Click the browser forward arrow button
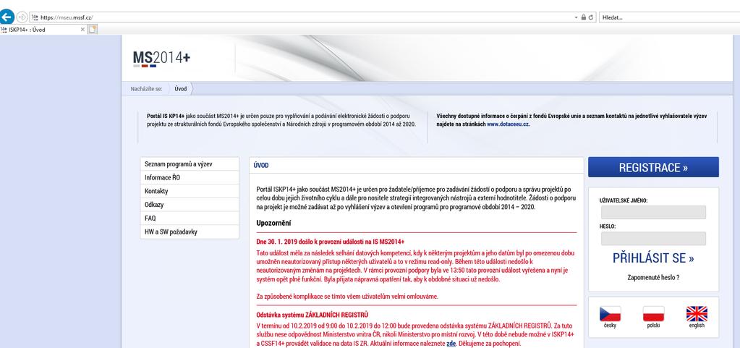740x348 pixels. 22,17
